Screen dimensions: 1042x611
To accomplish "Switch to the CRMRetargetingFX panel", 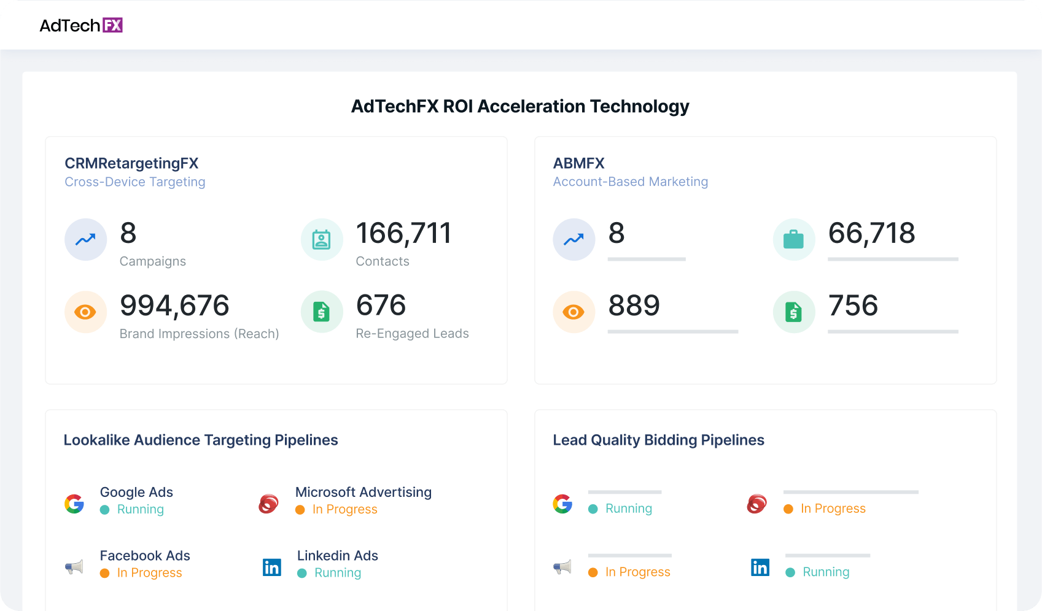I will pyautogui.click(x=131, y=163).
